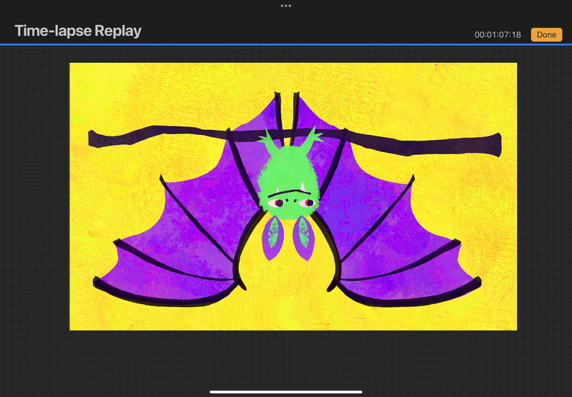Click the 00:01:07:18 timecode

point(498,34)
